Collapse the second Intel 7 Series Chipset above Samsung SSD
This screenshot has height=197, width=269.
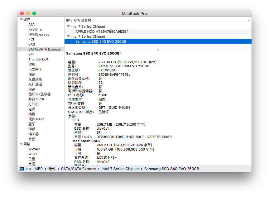click(x=68, y=36)
